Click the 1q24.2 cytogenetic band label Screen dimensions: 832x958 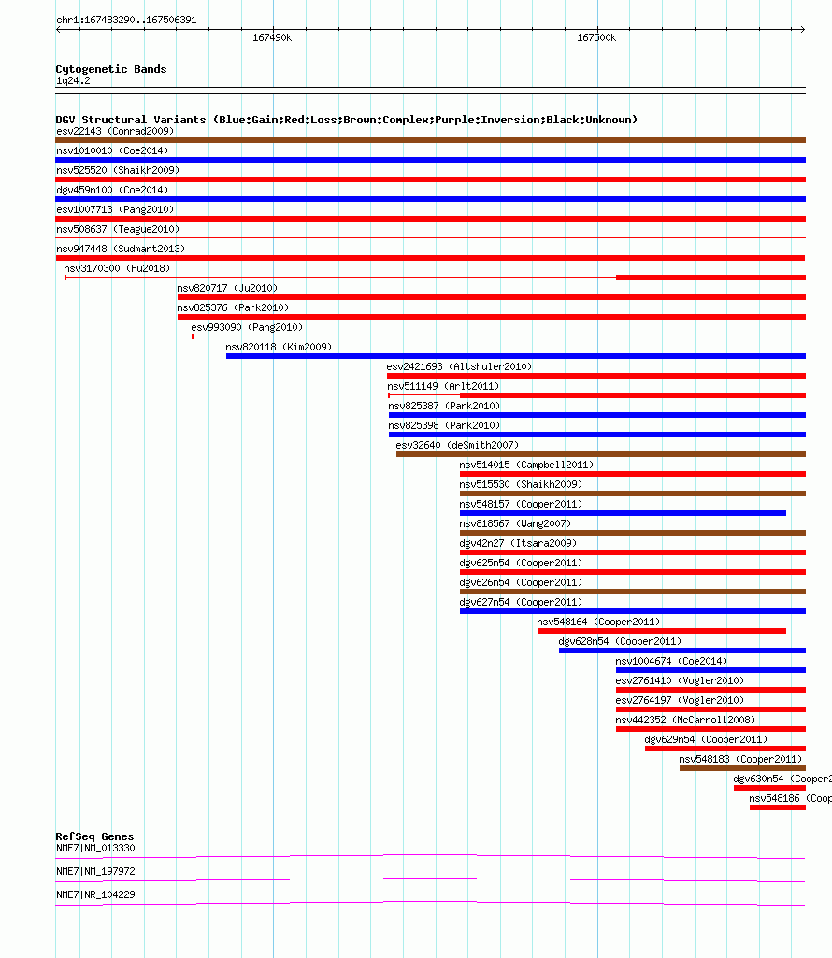click(x=73, y=80)
